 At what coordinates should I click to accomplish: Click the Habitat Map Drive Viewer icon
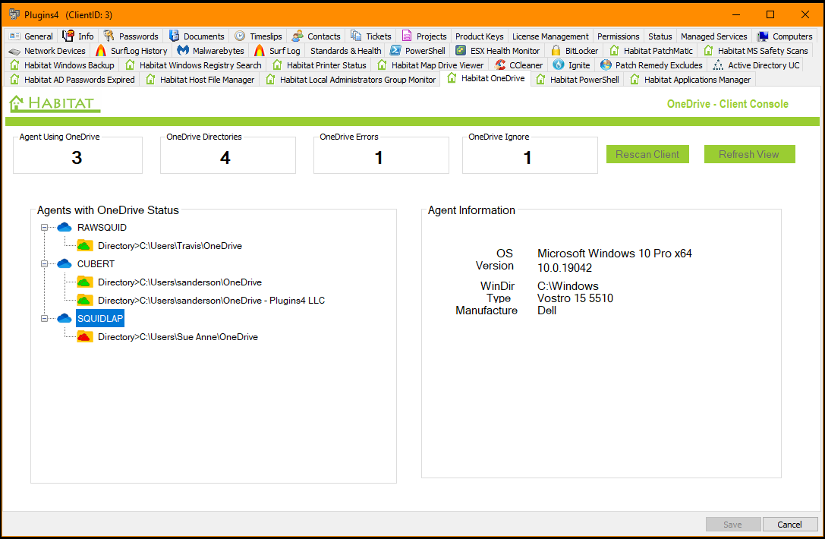pyautogui.click(x=382, y=65)
